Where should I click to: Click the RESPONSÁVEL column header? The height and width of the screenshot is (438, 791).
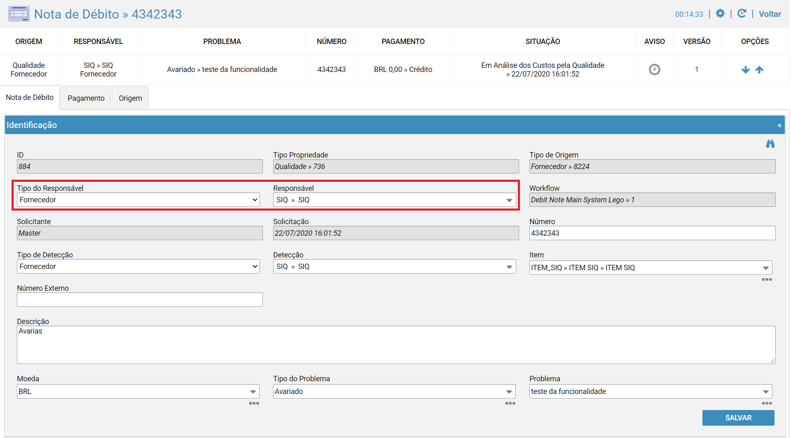(x=98, y=42)
